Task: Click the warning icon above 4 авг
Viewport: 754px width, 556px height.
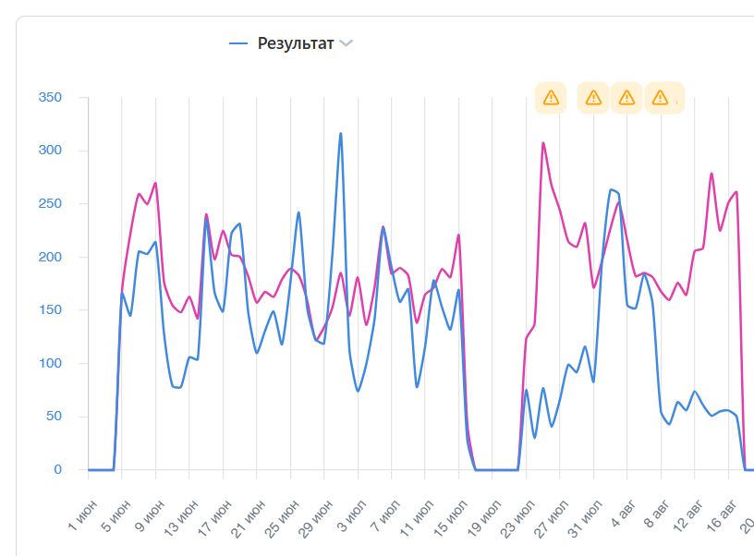Action: click(x=626, y=97)
